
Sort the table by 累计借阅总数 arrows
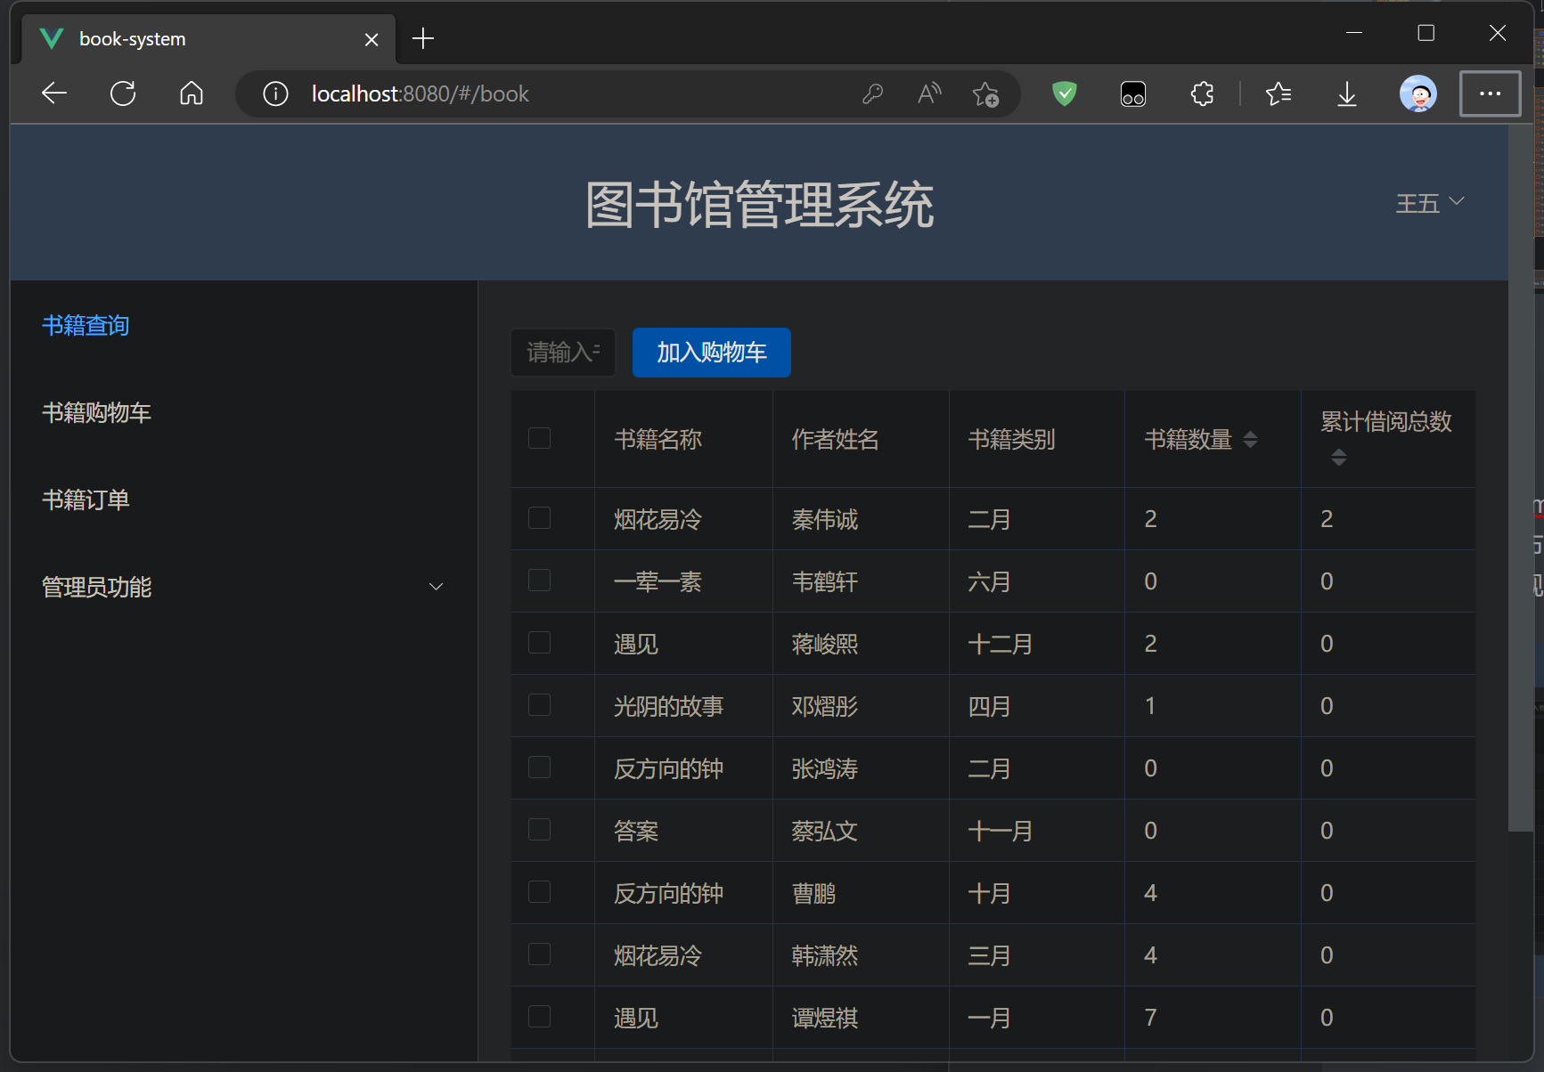click(1338, 457)
